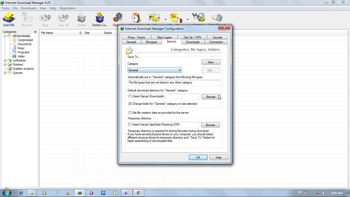Switch to the Sites Logins tab
The width and height of the screenshot is (350, 197).
164,37
